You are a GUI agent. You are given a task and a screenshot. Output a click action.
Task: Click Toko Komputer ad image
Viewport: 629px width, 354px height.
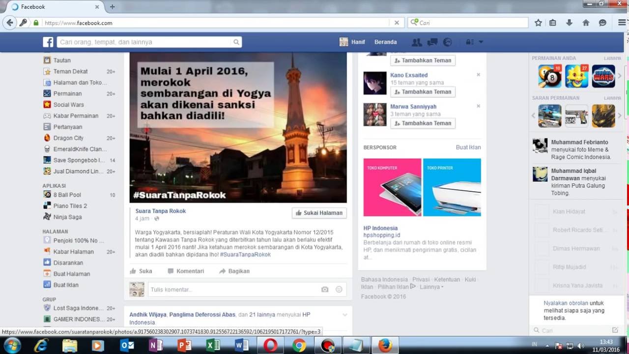[x=392, y=187]
